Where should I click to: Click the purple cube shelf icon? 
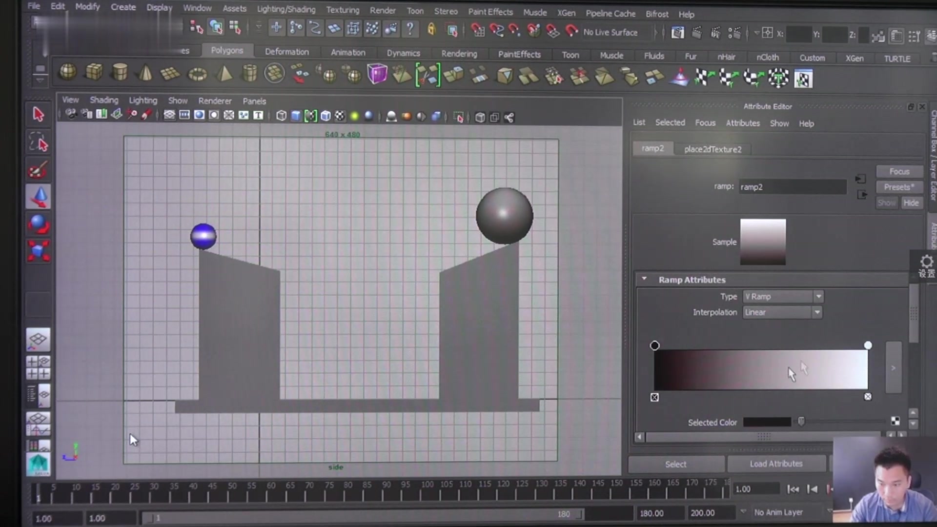click(377, 74)
